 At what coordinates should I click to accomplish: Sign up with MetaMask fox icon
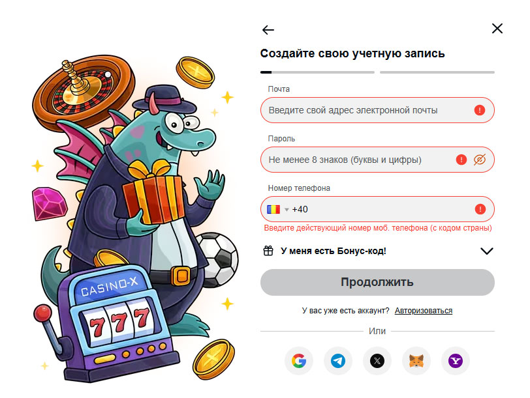[x=416, y=360]
